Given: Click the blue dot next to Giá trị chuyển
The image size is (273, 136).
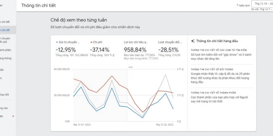Looking at the screenshot, I should click(57, 42).
